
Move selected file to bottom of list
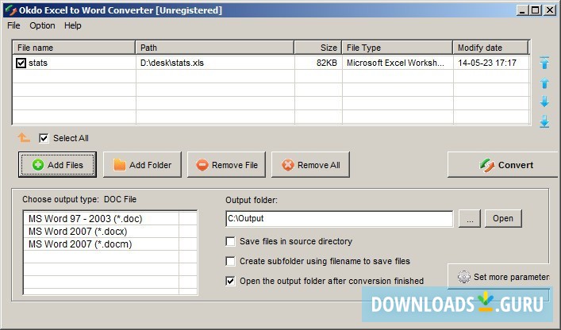click(544, 121)
